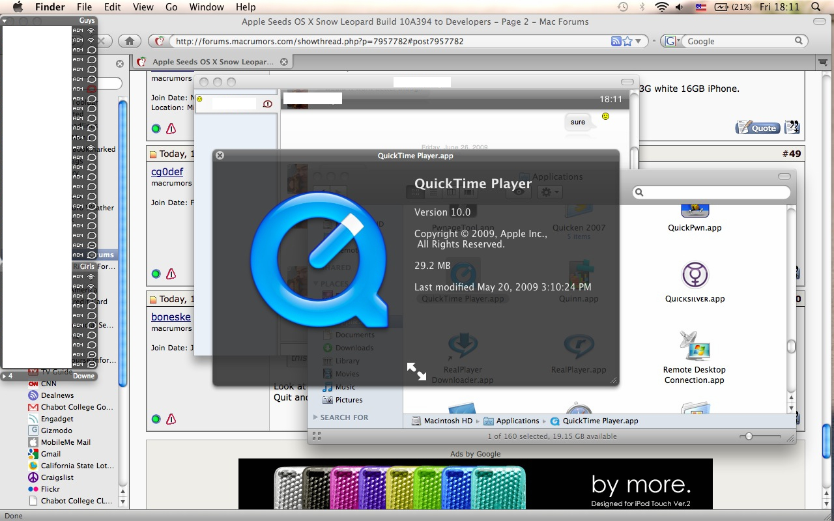Open Bluetooth menu bar icon
This screenshot has width=834, height=521.
point(642,7)
